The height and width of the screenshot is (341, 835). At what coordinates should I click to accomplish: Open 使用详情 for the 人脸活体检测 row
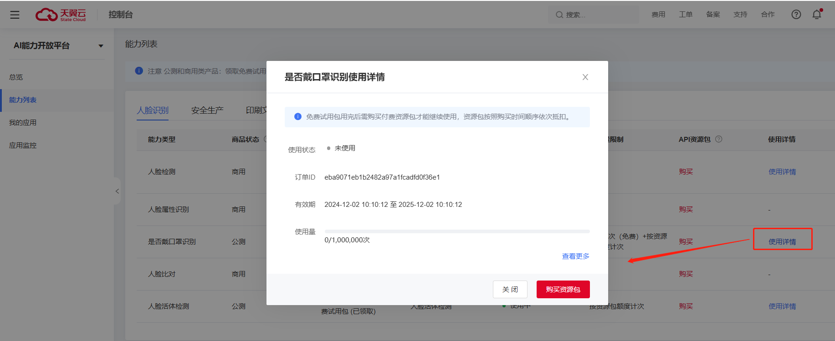782,306
